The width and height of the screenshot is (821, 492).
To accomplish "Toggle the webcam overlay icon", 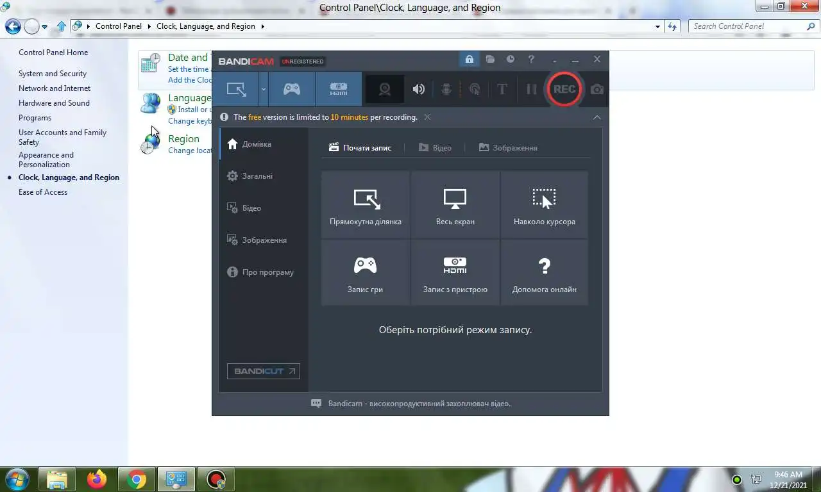I will (385, 89).
